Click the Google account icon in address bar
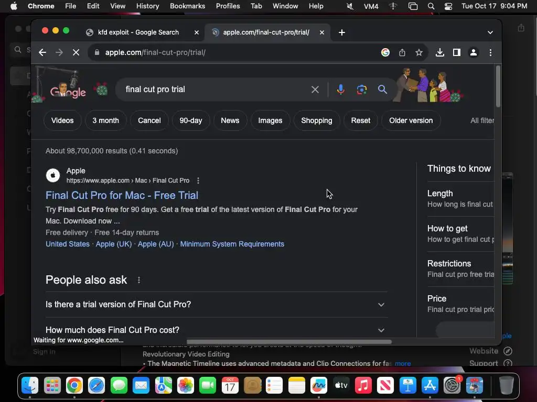 click(x=385, y=52)
